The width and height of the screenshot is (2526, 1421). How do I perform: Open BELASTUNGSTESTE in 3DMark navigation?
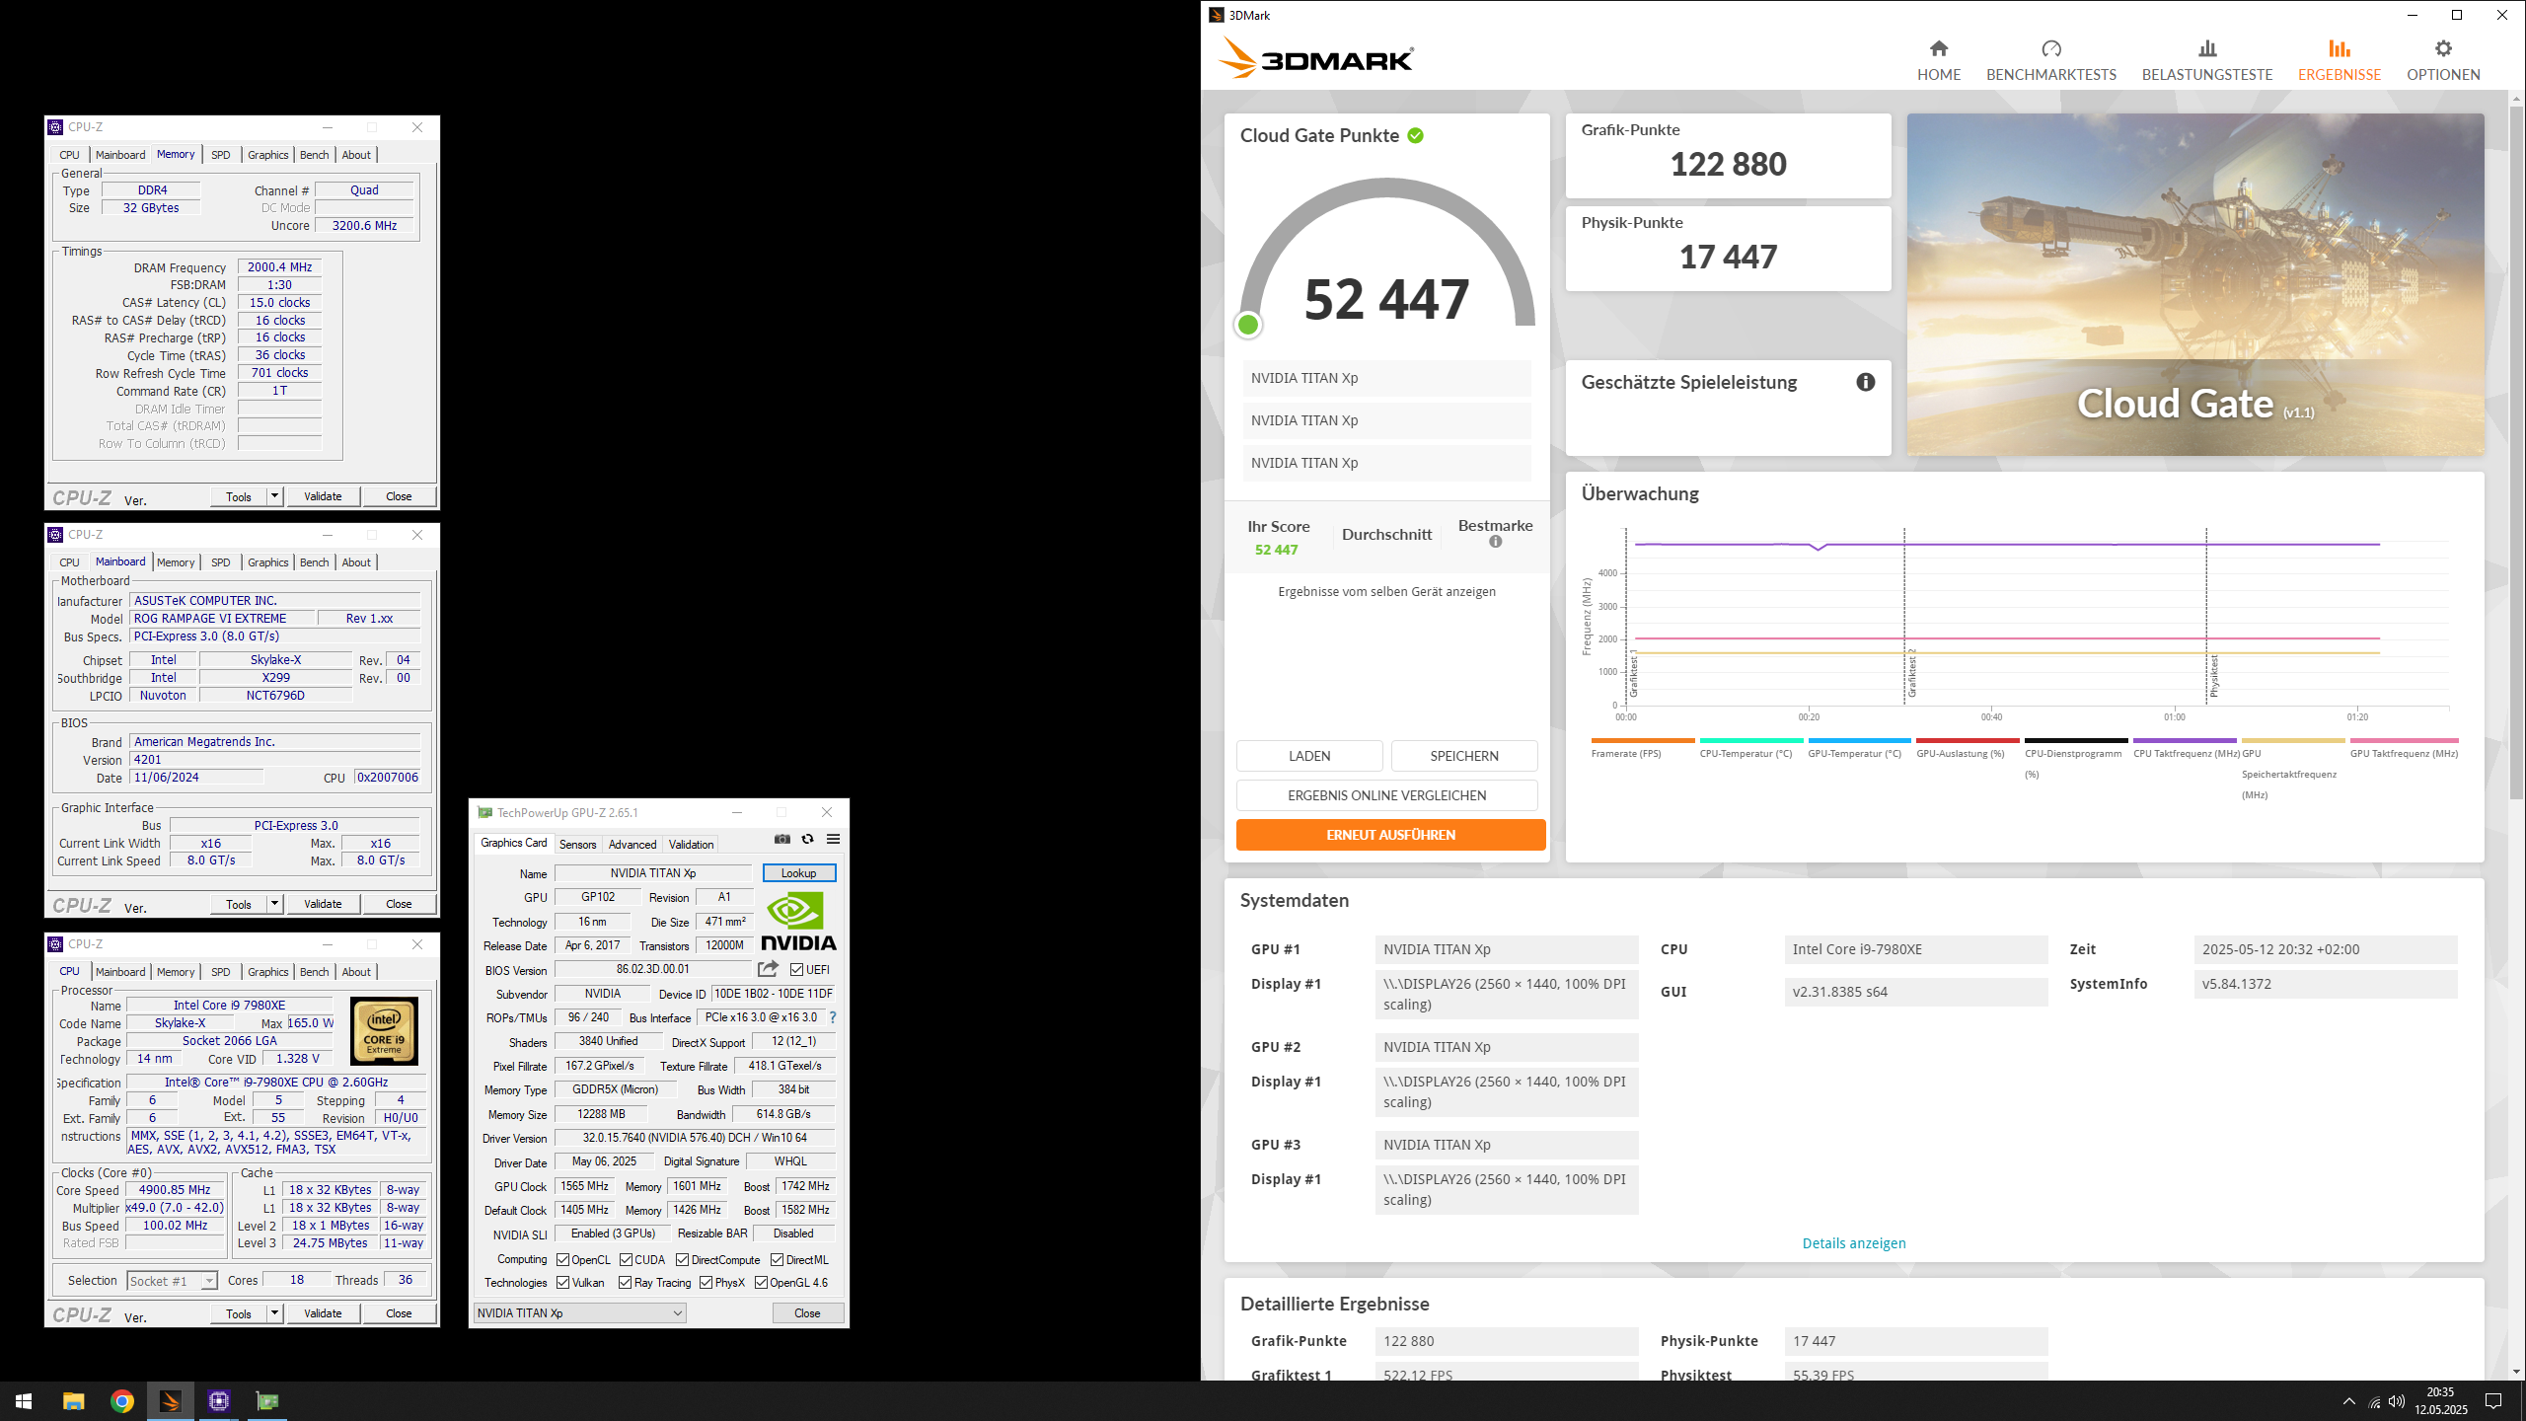[x=2206, y=60]
